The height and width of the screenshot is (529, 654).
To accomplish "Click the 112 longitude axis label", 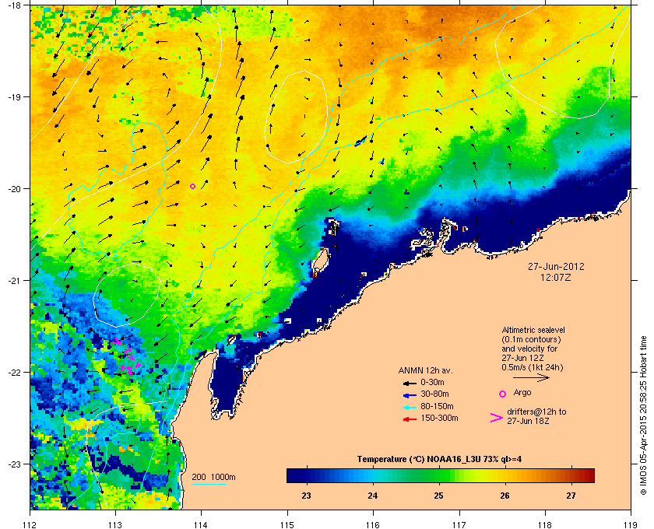I will point(30,524).
